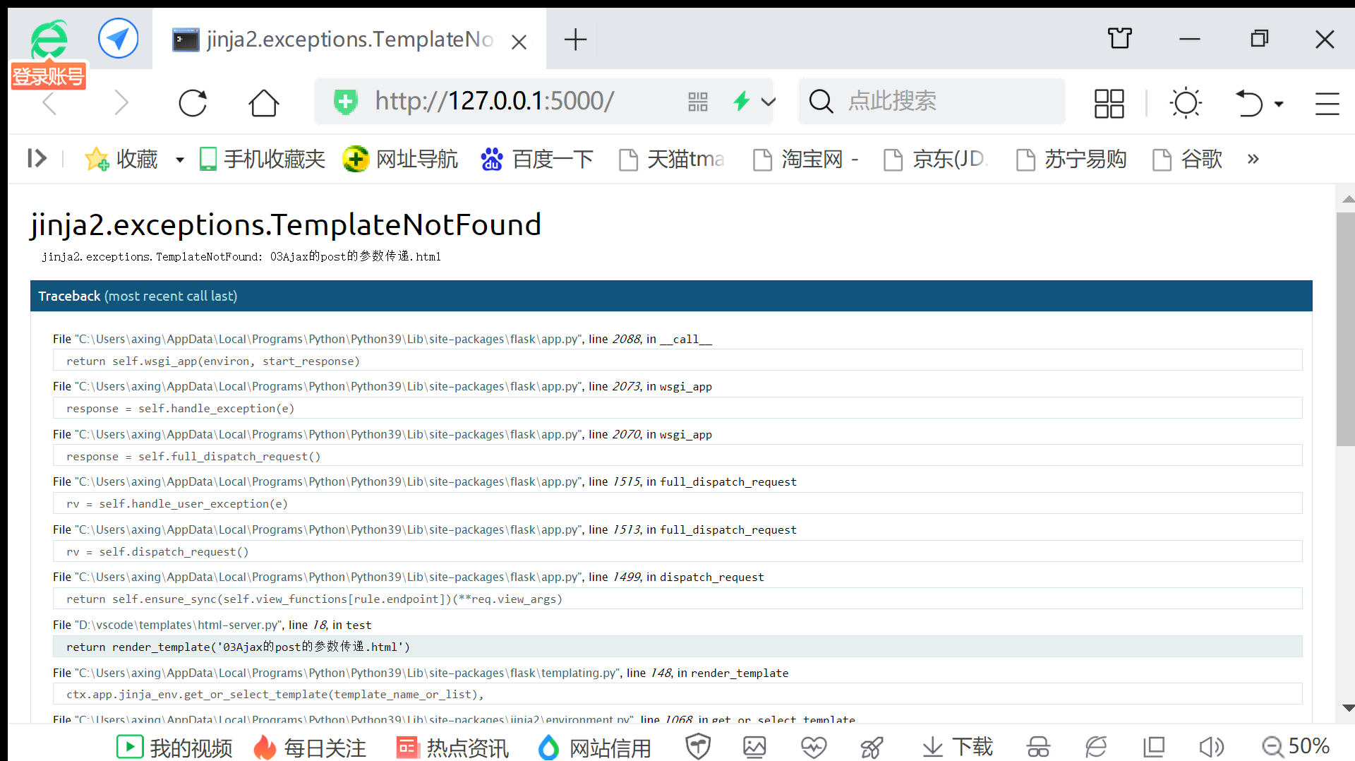The width and height of the screenshot is (1355, 761).
Task: Go forward with the right arrow
Action: [121, 102]
